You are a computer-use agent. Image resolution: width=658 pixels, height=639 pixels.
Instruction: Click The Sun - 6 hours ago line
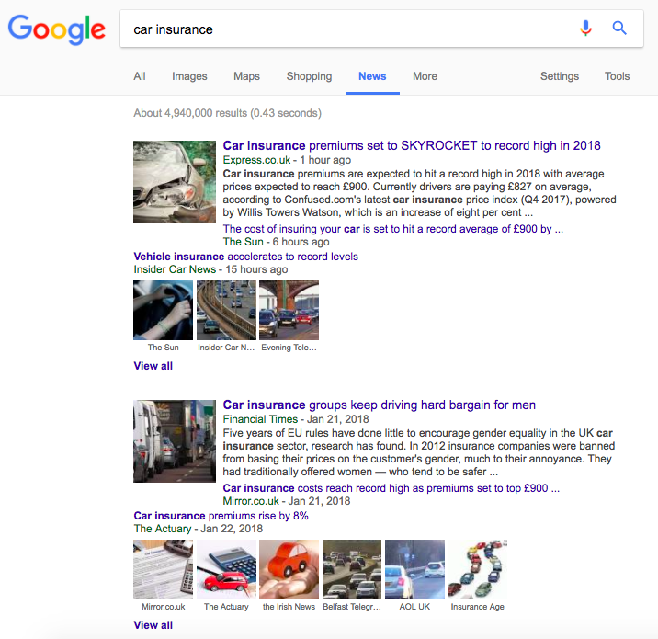tap(276, 242)
